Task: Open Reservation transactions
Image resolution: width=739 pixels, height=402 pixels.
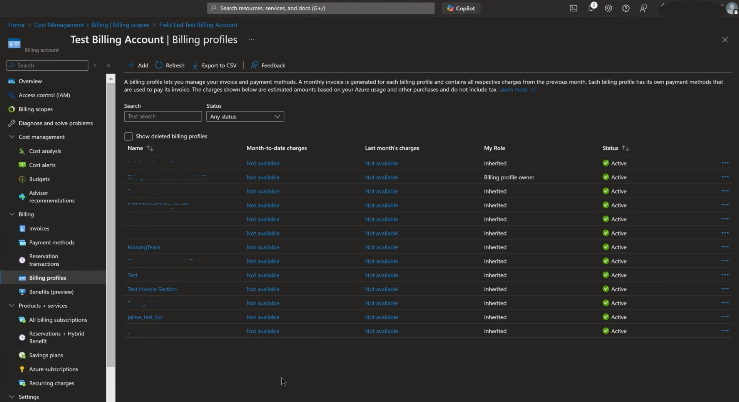Action: 44,260
